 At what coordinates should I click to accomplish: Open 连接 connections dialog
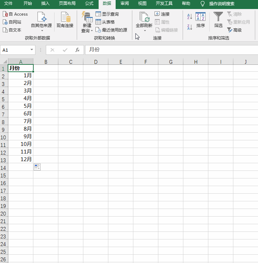162,14
